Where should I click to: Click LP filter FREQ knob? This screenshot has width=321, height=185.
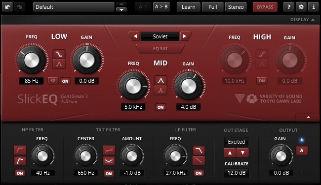pyautogui.click(x=175, y=156)
